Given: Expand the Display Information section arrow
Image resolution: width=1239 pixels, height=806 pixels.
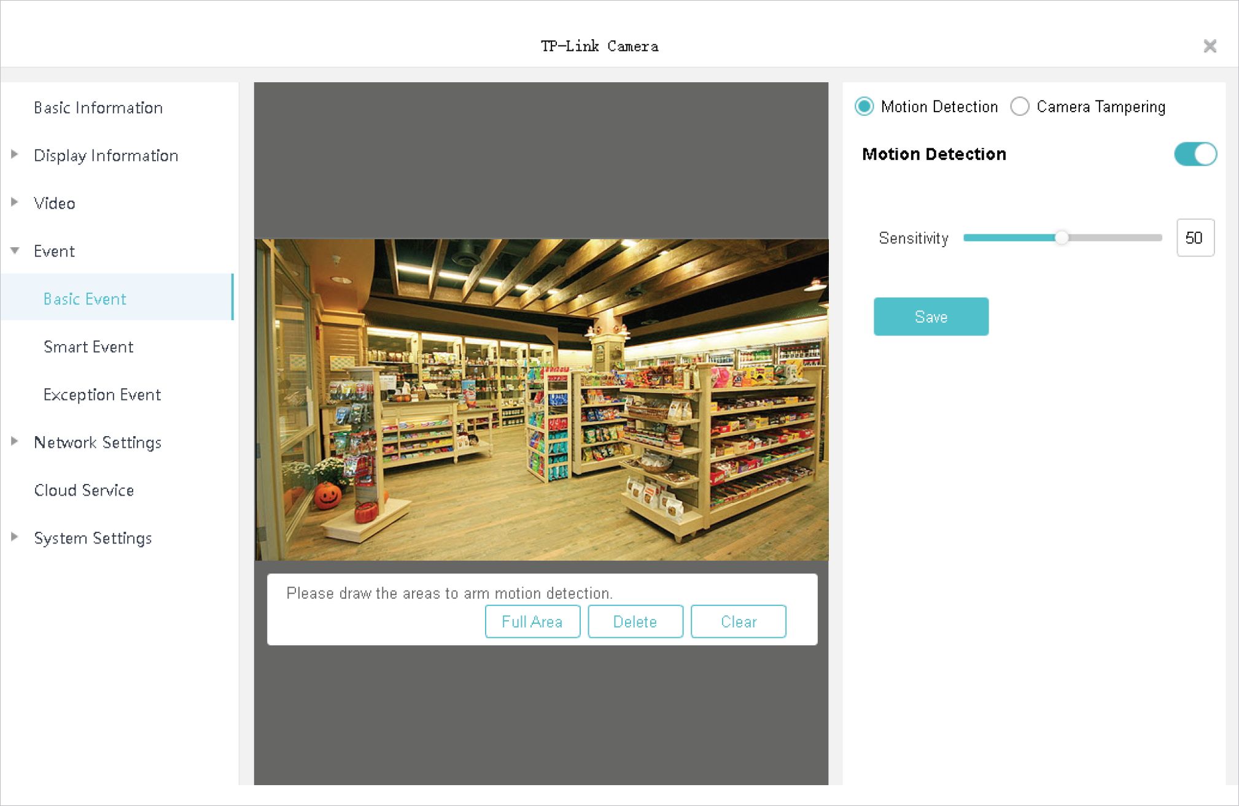Looking at the screenshot, I should (x=15, y=155).
